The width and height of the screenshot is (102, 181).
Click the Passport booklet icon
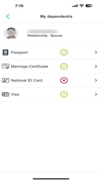5,53
